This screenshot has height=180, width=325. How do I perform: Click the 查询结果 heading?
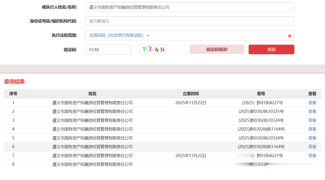(x=14, y=82)
